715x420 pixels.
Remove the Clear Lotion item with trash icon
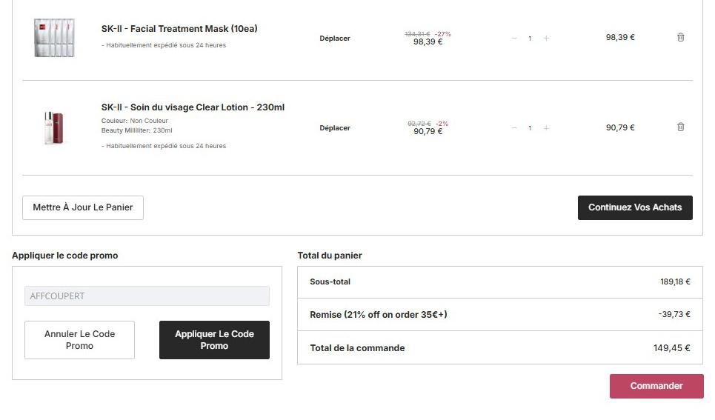(x=680, y=127)
